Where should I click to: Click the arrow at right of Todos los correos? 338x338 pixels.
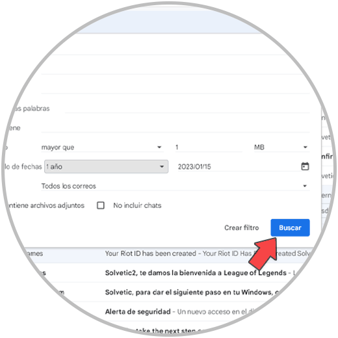coord(305,186)
